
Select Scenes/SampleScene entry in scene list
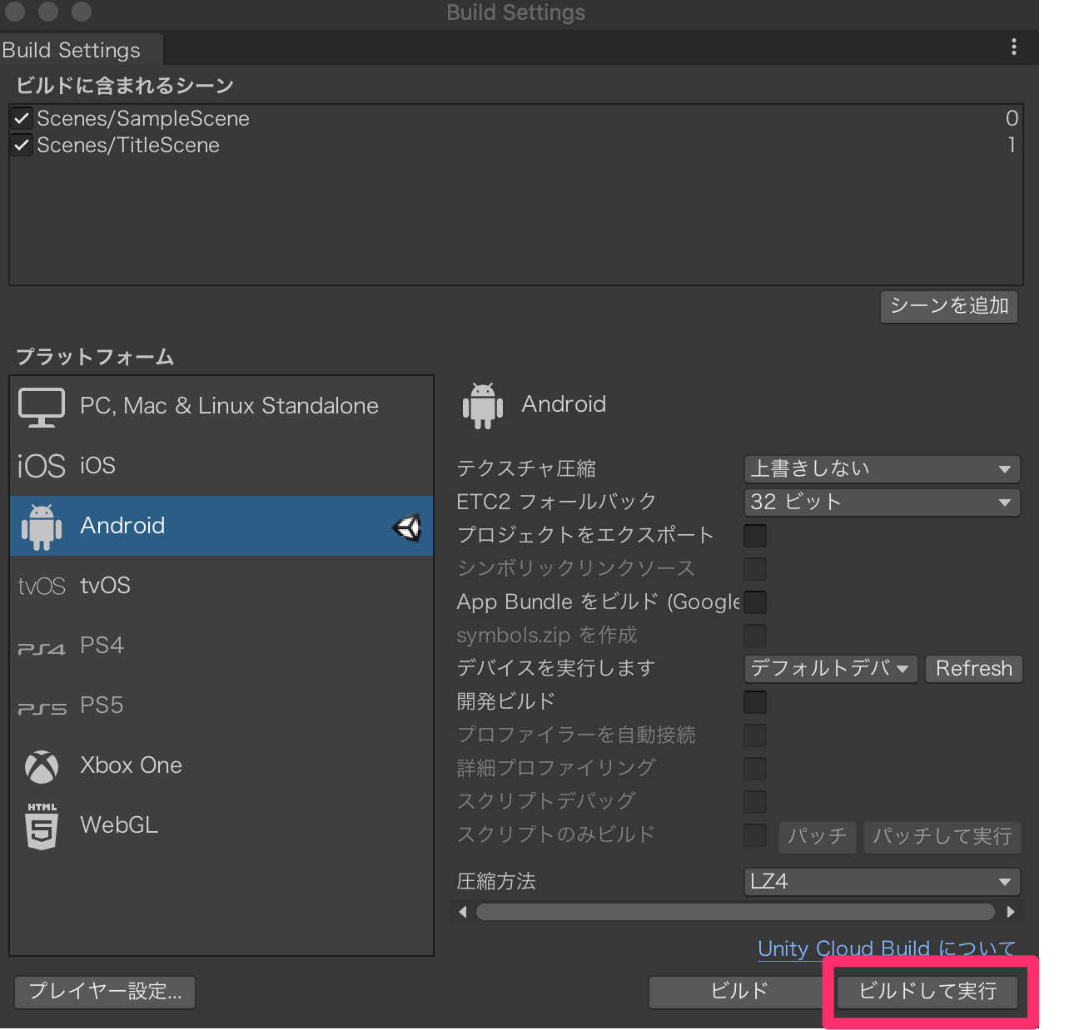coord(516,119)
